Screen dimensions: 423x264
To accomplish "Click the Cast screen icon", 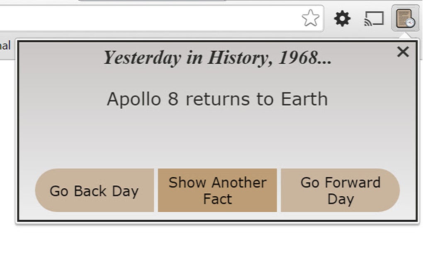I will [374, 19].
